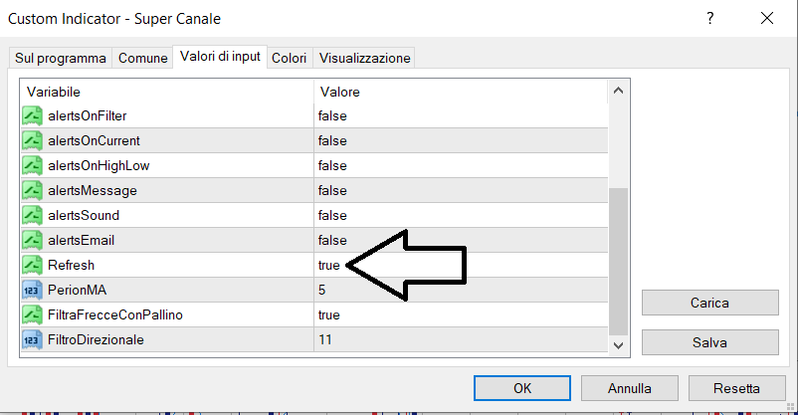Click the alertsSound boolean variable icon
Screen dimensions: 798x415
point(31,215)
